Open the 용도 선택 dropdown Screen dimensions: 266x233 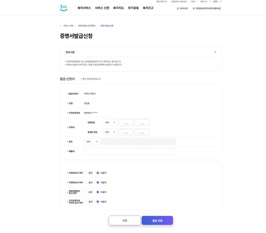pos(92,142)
